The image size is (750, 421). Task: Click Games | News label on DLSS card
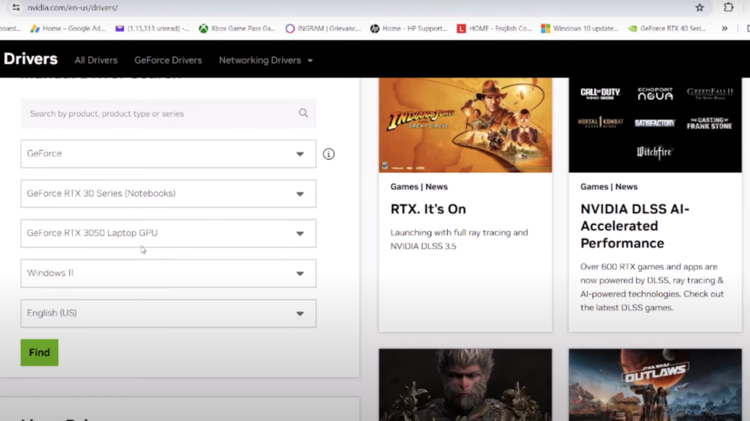click(609, 187)
